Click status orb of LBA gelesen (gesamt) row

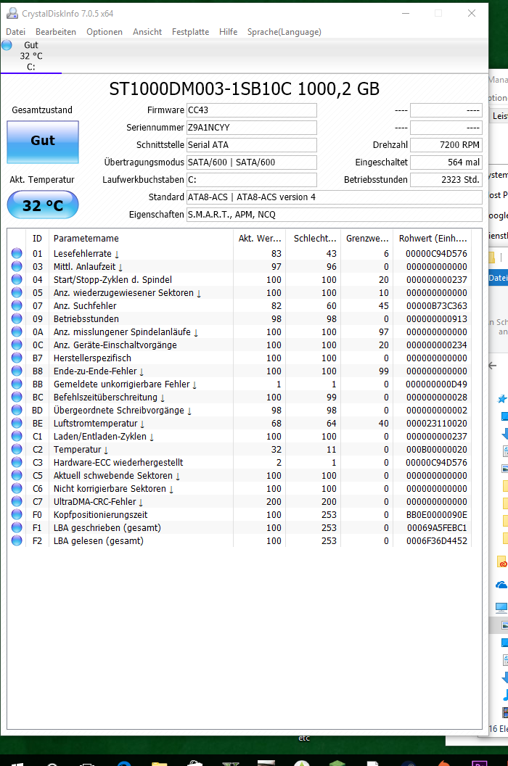pos(17,540)
